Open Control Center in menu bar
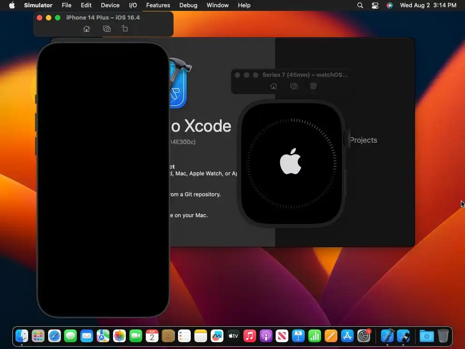 click(375, 5)
